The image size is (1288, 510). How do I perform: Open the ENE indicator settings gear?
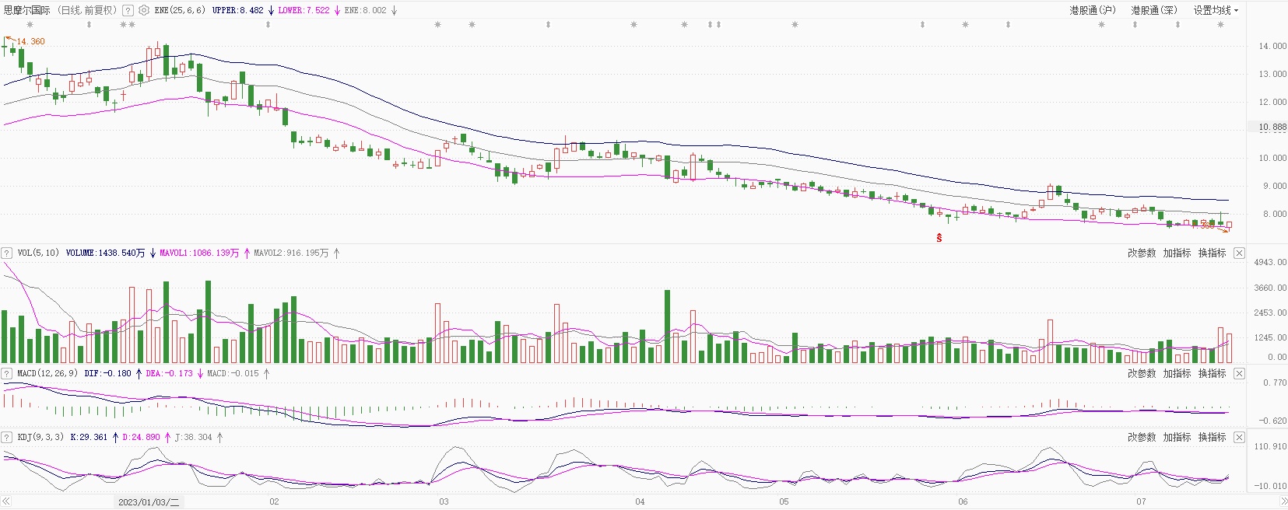(144, 11)
